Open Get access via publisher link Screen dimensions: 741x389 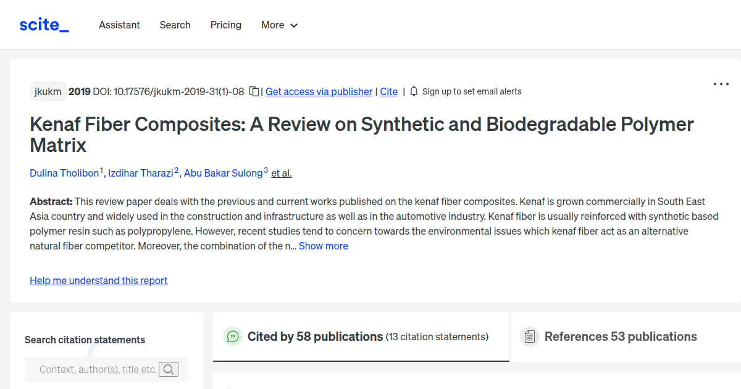tap(319, 91)
